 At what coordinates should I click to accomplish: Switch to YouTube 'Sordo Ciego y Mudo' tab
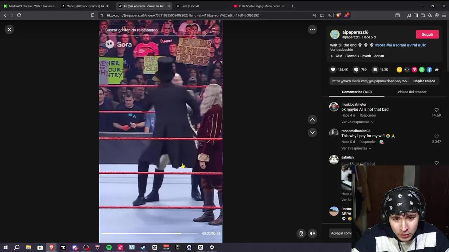coord(259,6)
